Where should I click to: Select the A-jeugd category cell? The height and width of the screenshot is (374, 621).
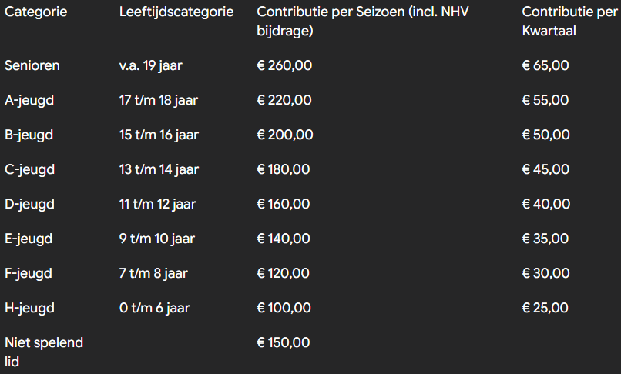29,100
